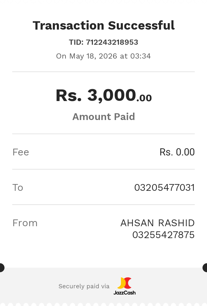Click the JazzCash wordmark text
Image resolution: width=207 pixels, height=306 pixels.
click(124, 292)
